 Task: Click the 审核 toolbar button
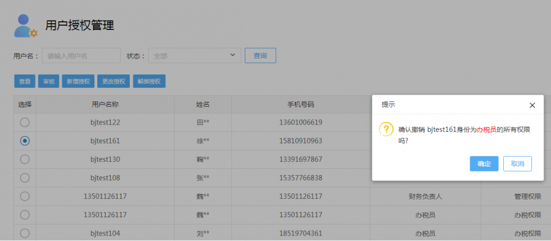click(48, 81)
